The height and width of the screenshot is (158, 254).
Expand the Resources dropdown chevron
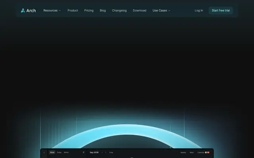(60, 11)
